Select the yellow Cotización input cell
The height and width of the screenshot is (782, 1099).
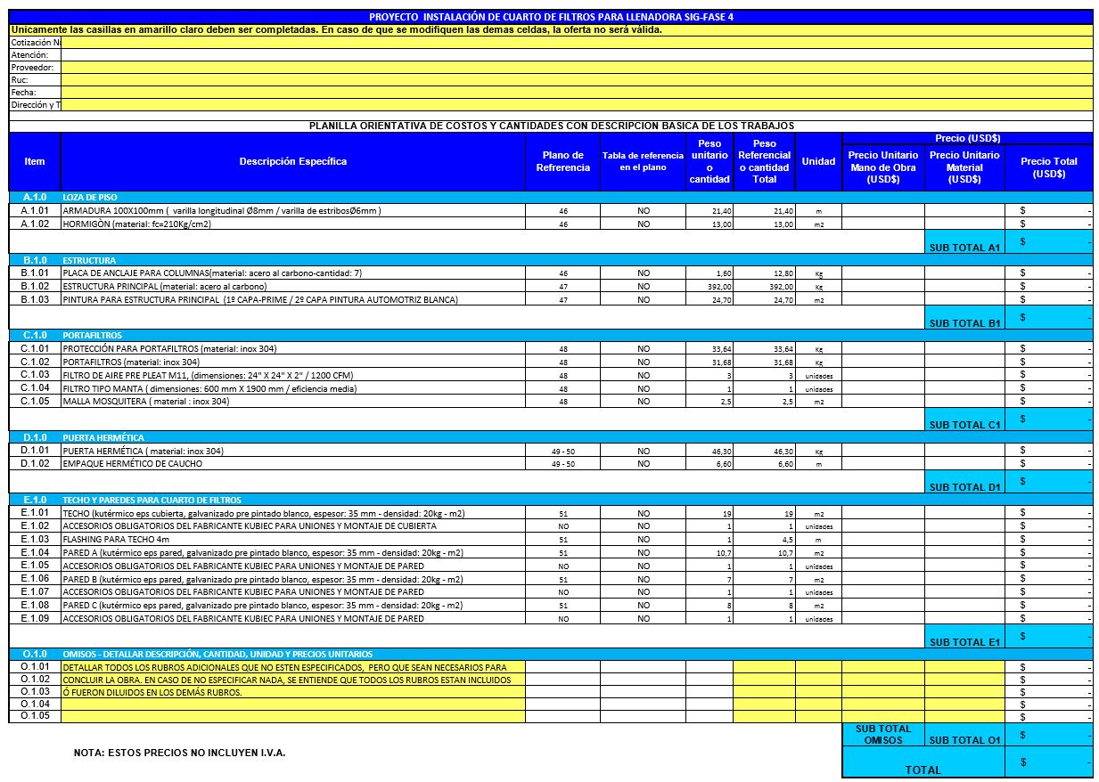point(577,42)
